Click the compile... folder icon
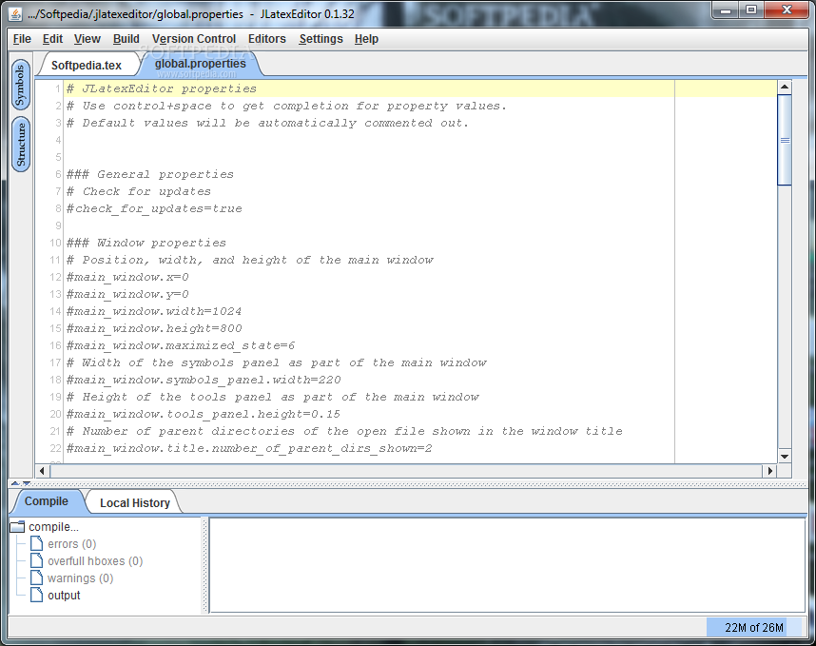This screenshot has width=816, height=646. tap(18, 527)
